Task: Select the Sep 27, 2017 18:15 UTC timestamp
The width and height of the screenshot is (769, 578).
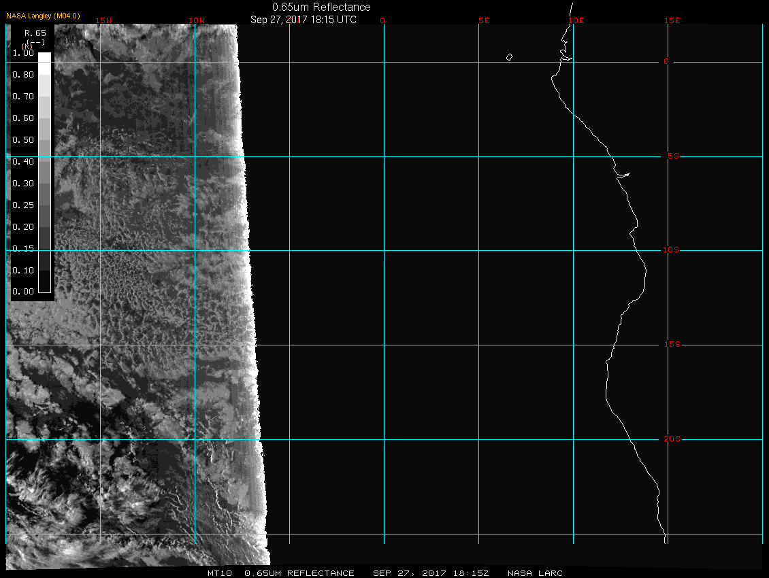Action: pyautogui.click(x=304, y=20)
